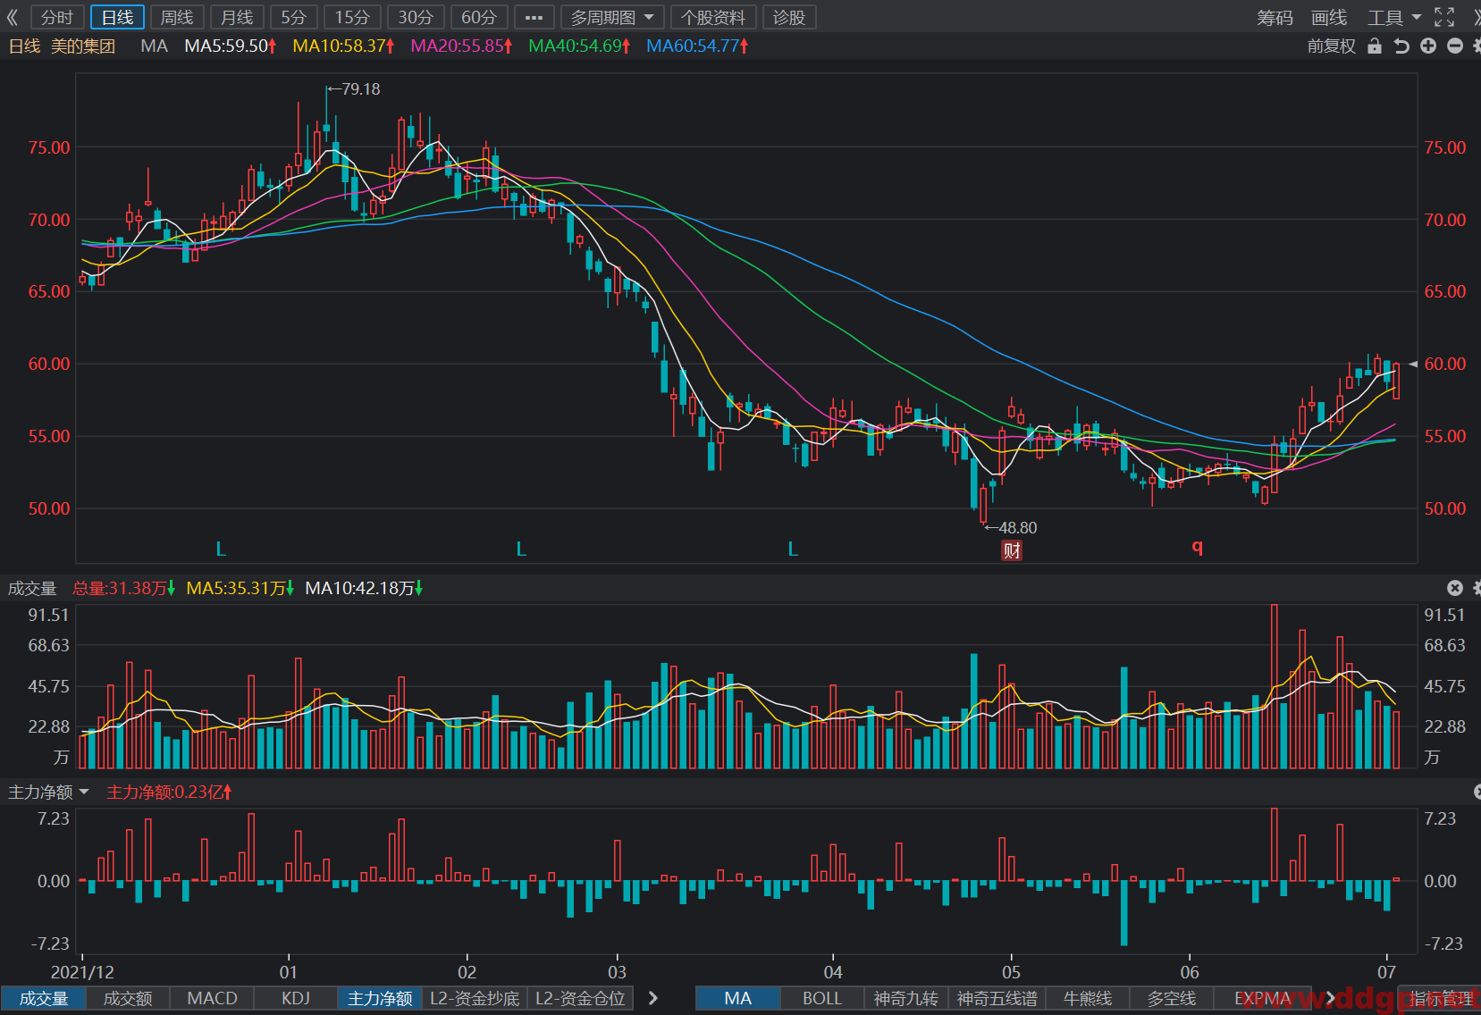This screenshot has height=1015, width=1481.
Task: Open 个股资料 stock info
Action: tap(713, 17)
